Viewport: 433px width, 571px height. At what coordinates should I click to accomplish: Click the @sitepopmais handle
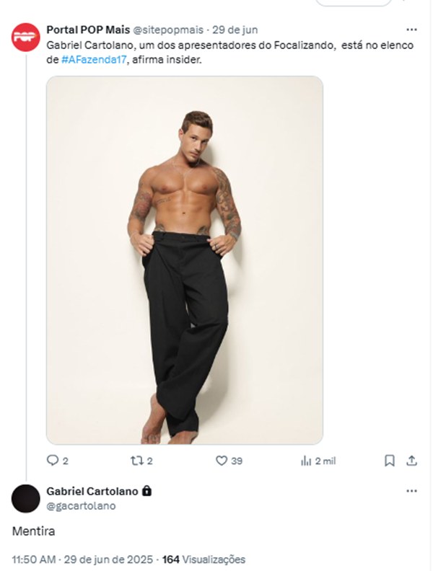tap(167, 30)
